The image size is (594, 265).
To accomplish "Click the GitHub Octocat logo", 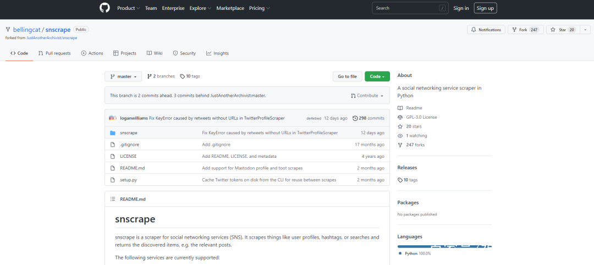I will pos(105,8).
